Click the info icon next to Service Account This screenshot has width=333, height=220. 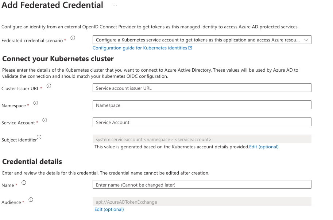(44, 120)
